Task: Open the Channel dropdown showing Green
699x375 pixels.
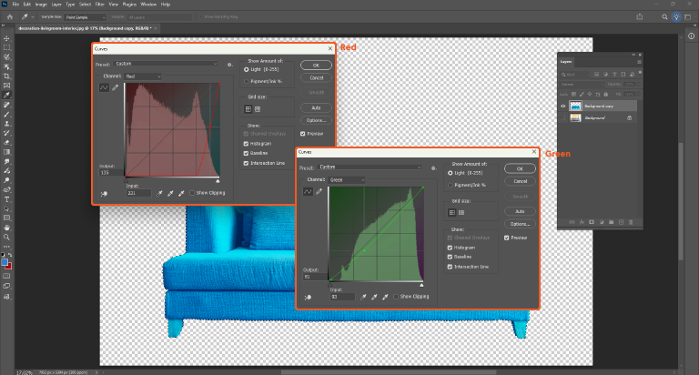Action: pyautogui.click(x=347, y=180)
